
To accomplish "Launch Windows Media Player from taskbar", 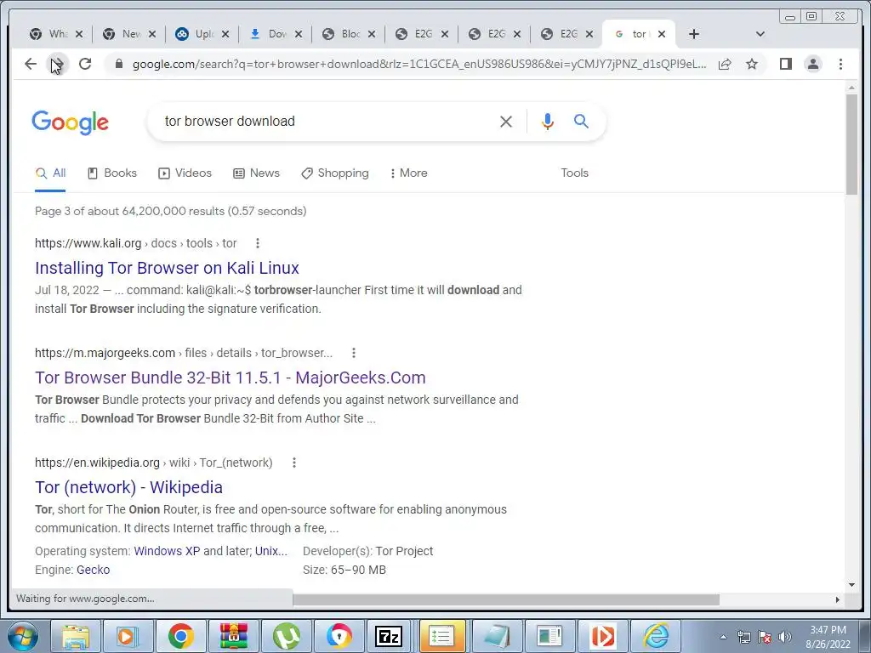I will point(128,636).
